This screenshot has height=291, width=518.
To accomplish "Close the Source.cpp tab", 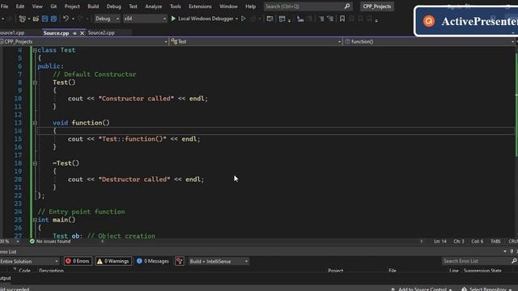I will point(82,33).
